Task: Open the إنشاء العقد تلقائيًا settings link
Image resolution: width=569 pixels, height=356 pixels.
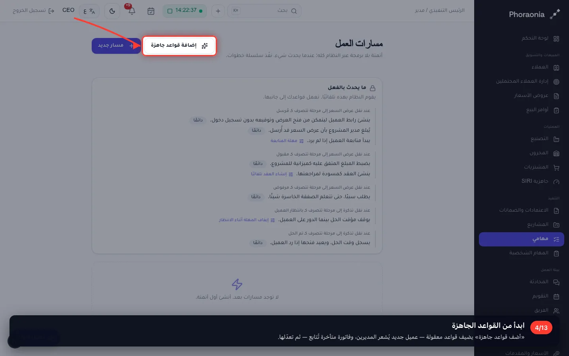Action: [x=272, y=174]
